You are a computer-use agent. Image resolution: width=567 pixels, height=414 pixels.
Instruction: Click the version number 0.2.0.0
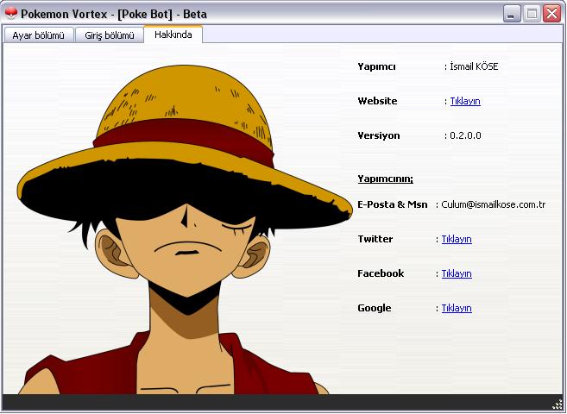pyautogui.click(x=465, y=135)
